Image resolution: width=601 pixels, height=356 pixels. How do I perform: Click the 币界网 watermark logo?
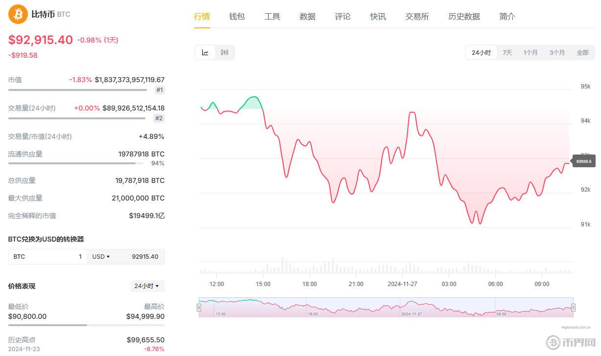pyautogui.click(x=571, y=342)
